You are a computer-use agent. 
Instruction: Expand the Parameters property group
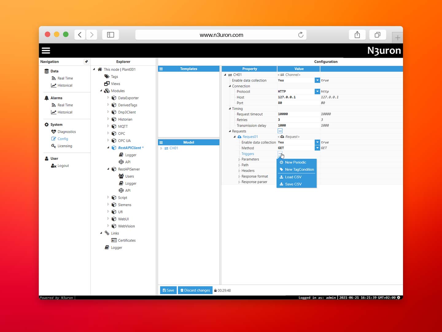[239, 160]
